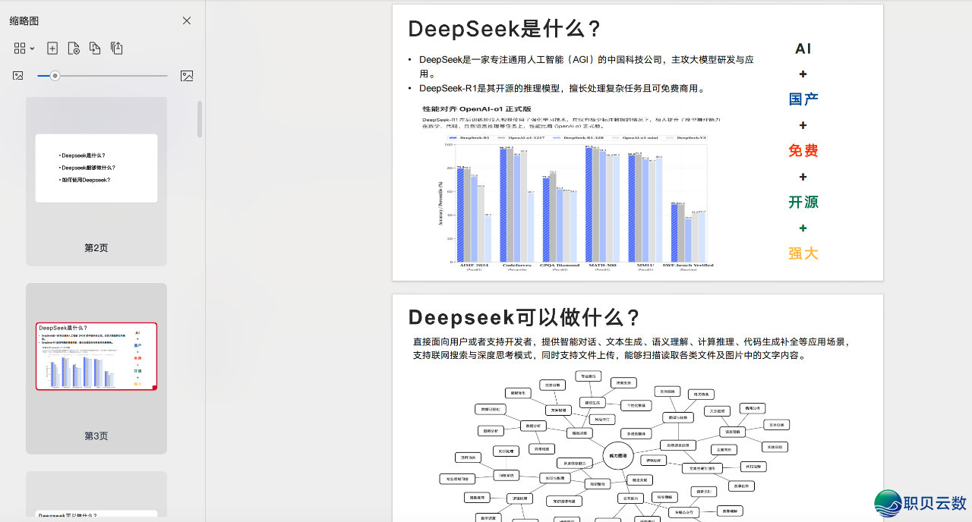Click the thumbnail panel vertical scrollbar

point(200,119)
